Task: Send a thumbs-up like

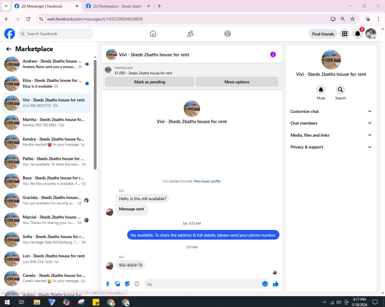Action: click(276, 284)
